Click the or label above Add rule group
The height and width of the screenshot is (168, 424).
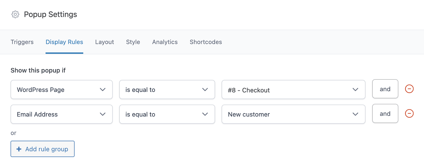point(13,133)
